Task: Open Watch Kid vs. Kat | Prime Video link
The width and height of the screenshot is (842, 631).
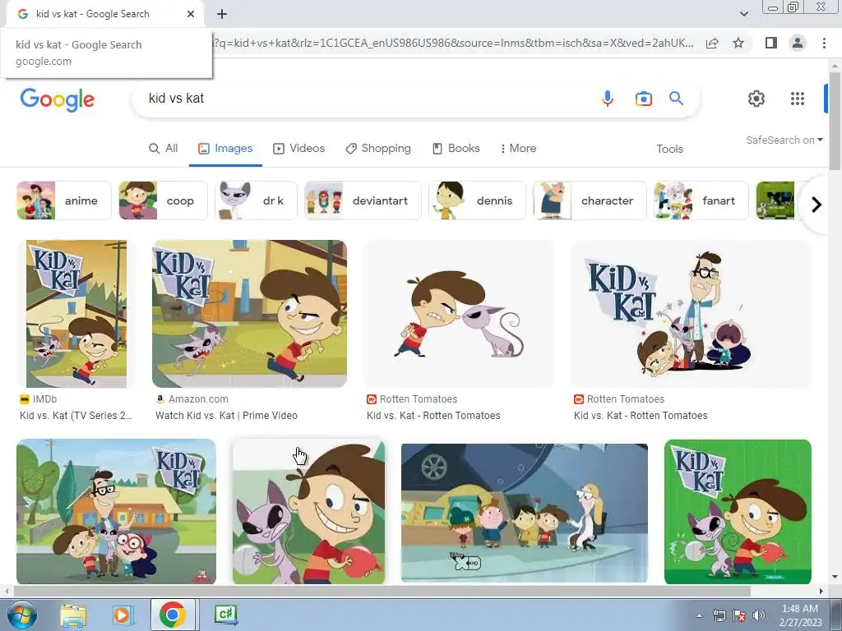Action: (x=226, y=416)
